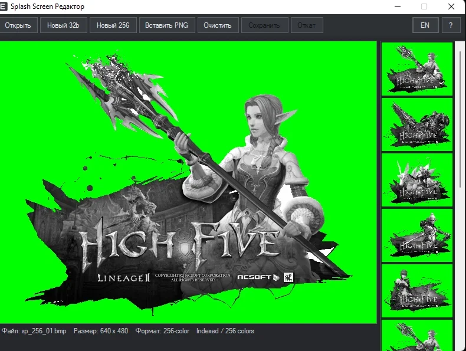Viewport: 466px width, 351px height.
Task: Click the Формат: 256-color status text
Action: tap(162, 331)
